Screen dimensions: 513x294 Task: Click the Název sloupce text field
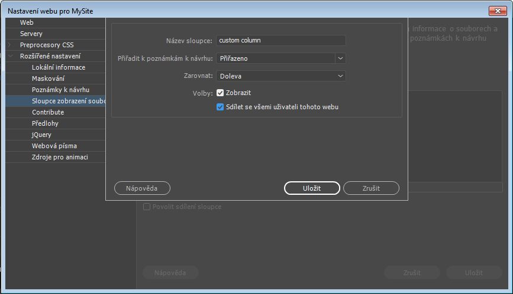point(280,41)
